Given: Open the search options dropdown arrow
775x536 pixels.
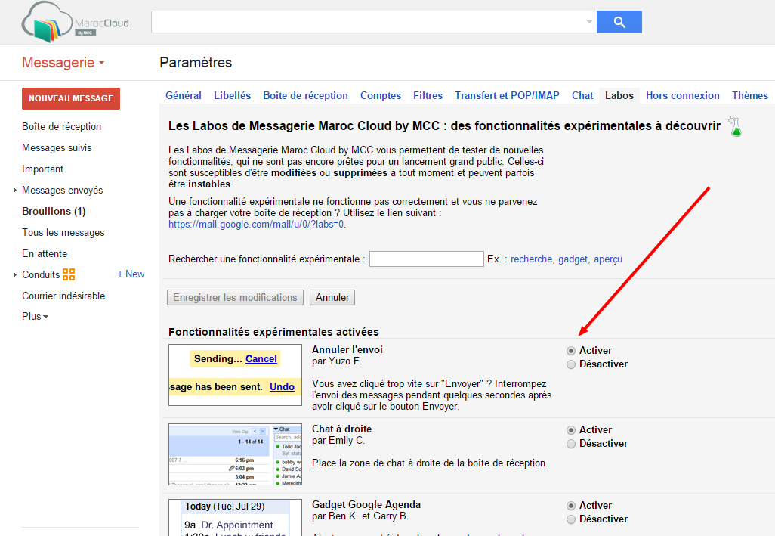Looking at the screenshot, I should (x=589, y=22).
